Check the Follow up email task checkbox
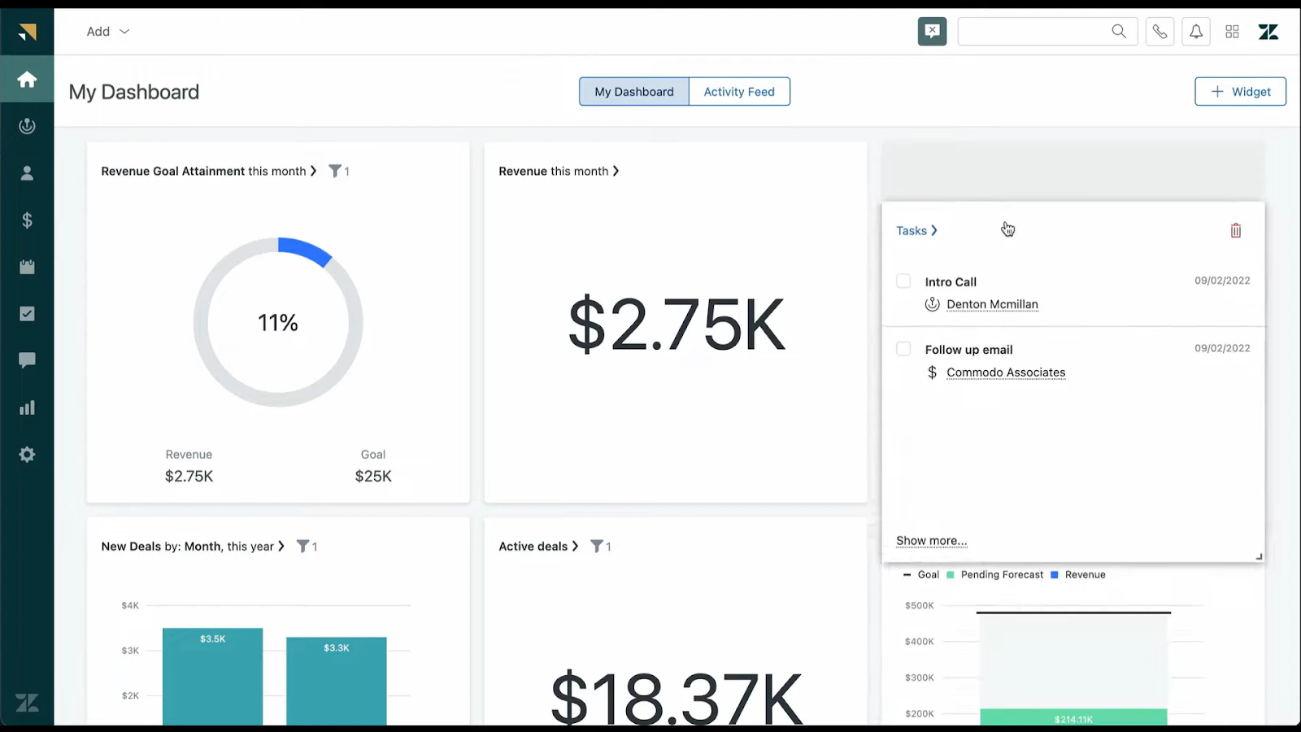This screenshot has height=732, width=1301. pos(903,349)
